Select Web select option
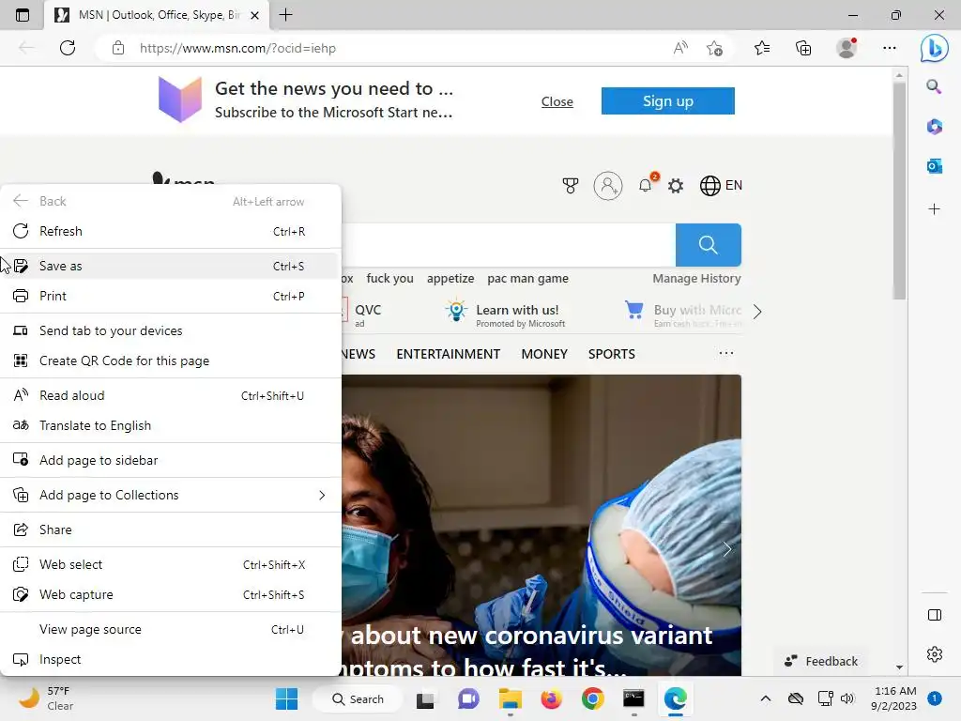 point(171,564)
